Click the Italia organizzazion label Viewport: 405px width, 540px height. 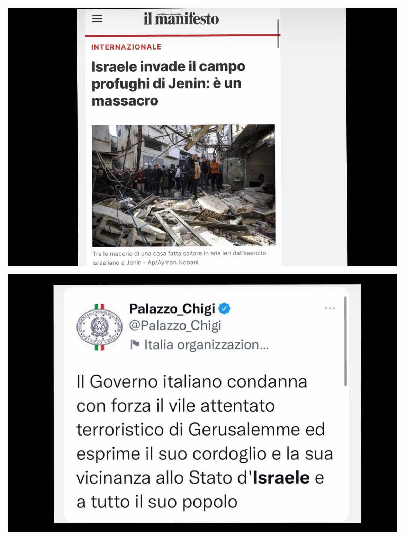pos(206,345)
